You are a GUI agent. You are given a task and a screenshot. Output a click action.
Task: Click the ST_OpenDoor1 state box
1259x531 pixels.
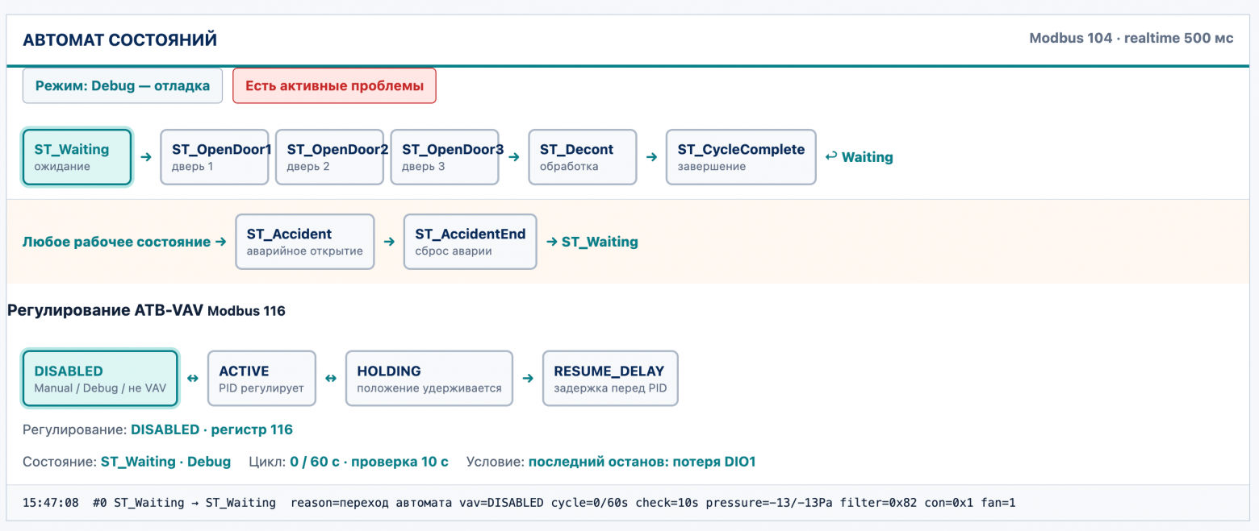coord(215,157)
